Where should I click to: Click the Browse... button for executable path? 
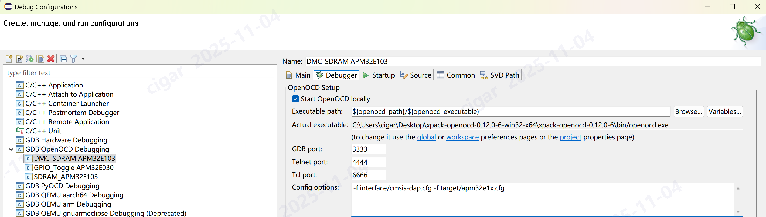click(x=688, y=112)
